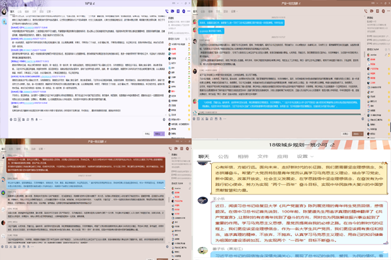Click scissors screenshot icon in top-left chat toolbar

tap(18, 120)
